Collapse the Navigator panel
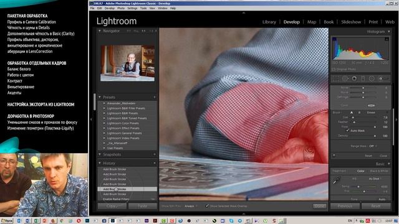Image resolution: width=399 pixels, height=224 pixels. (100, 30)
